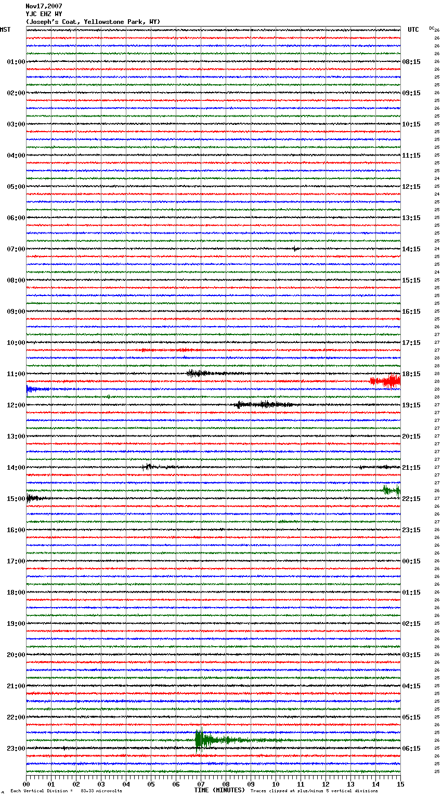Click the "10" minute tick label on bottom axis
The width and height of the screenshot is (442, 798).
point(276,784)
